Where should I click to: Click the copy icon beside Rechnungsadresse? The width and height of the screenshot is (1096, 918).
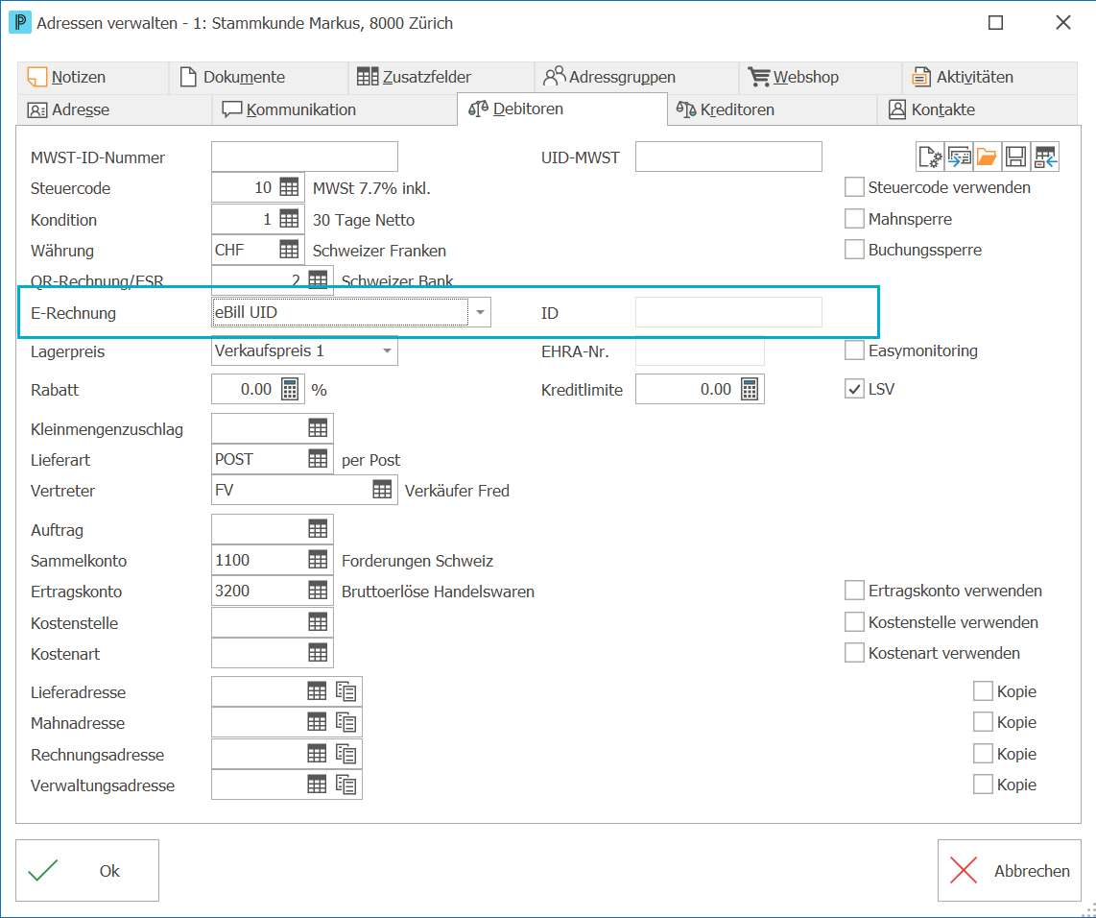click(346, 754)
